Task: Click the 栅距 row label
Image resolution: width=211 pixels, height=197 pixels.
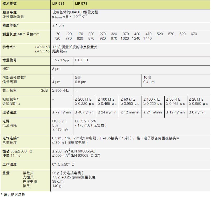Action: click(6, 69)
